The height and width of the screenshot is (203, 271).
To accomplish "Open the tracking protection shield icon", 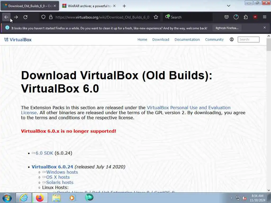I will click(43, 17).
